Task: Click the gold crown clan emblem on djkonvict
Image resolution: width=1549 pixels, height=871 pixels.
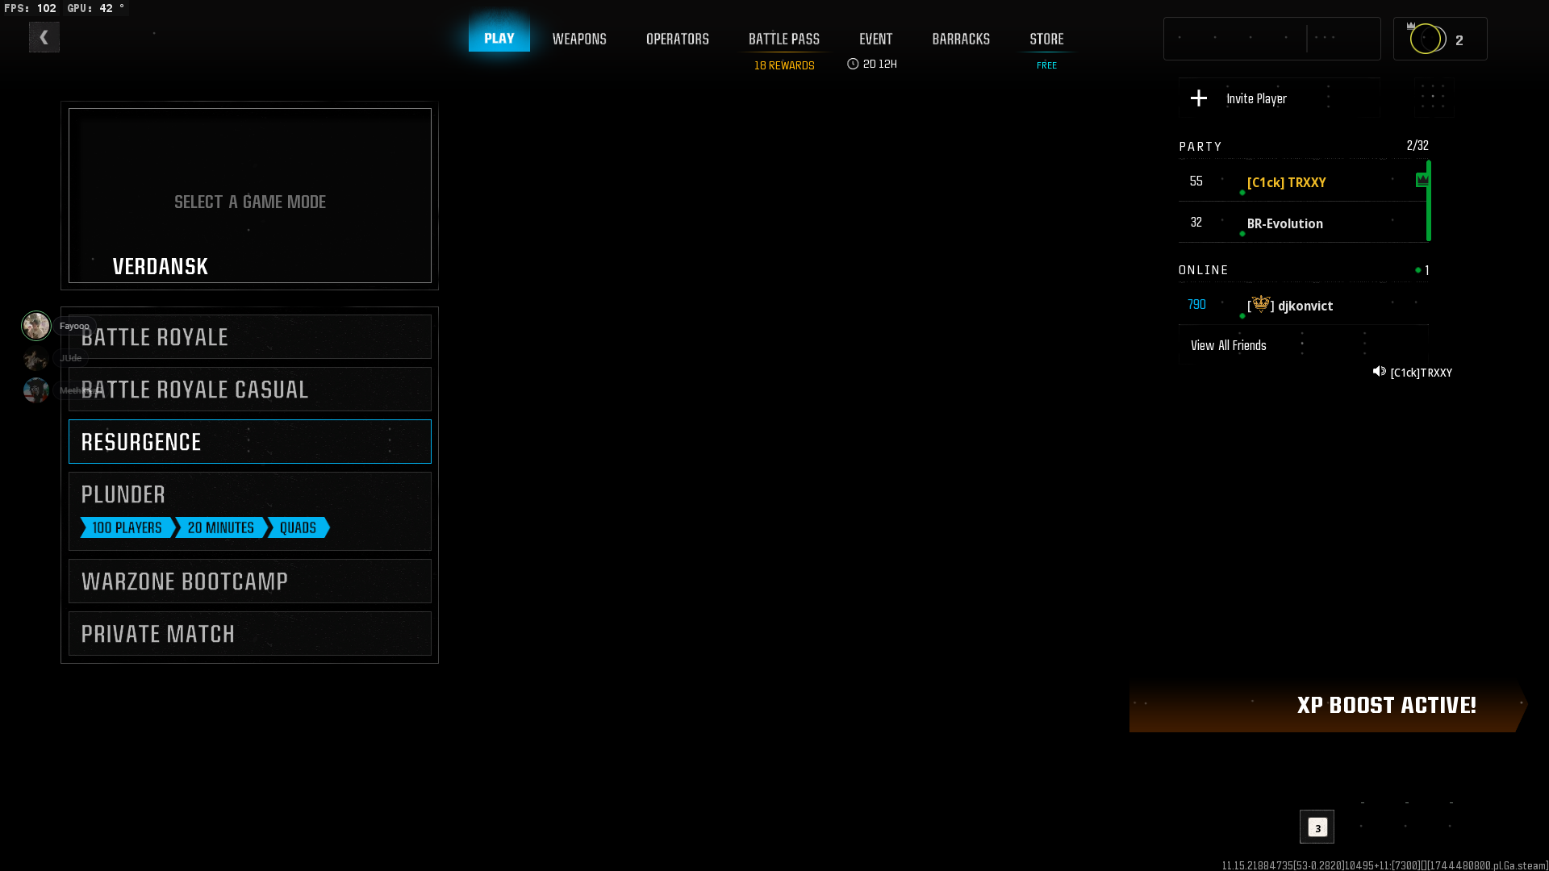Action: [x=1261, y=304]
